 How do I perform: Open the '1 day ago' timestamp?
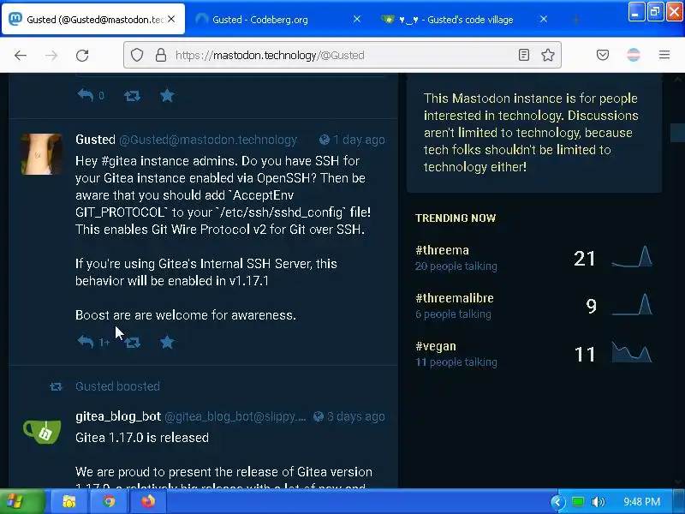point(359,140)
